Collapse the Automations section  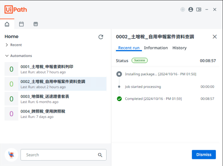(x=18, y=56)
